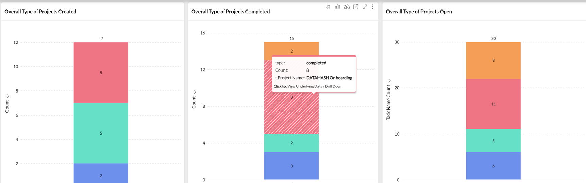Screen dimensions: 586x183
Task: Click orange segment labeled 8 in Projects Open
Action: (x=493, y=60)
